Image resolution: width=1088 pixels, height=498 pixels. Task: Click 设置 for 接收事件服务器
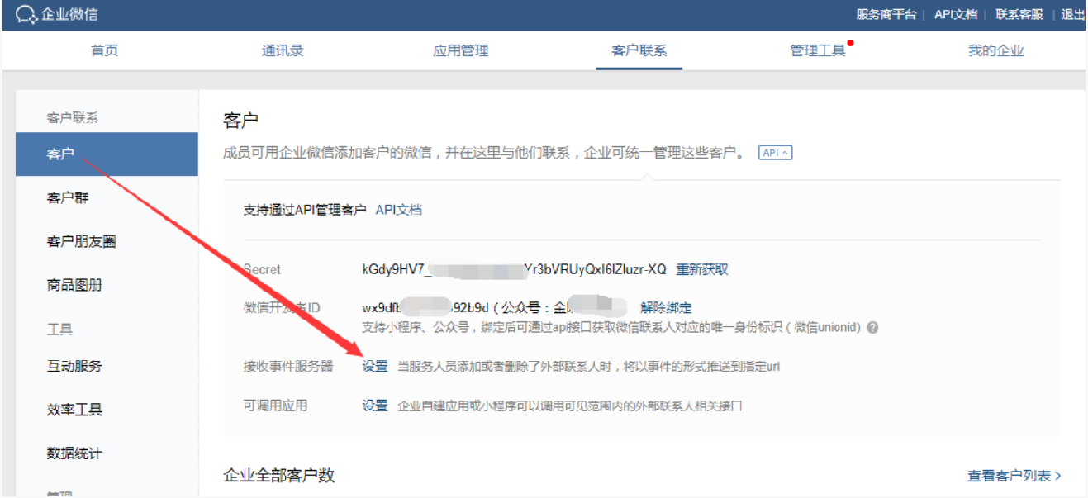[375, 366]
